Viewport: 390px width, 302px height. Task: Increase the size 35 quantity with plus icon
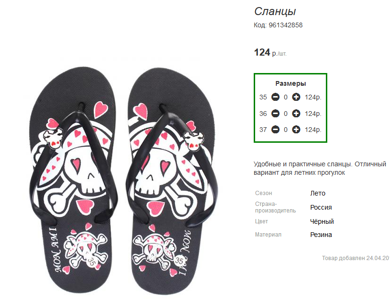[296, 97]
